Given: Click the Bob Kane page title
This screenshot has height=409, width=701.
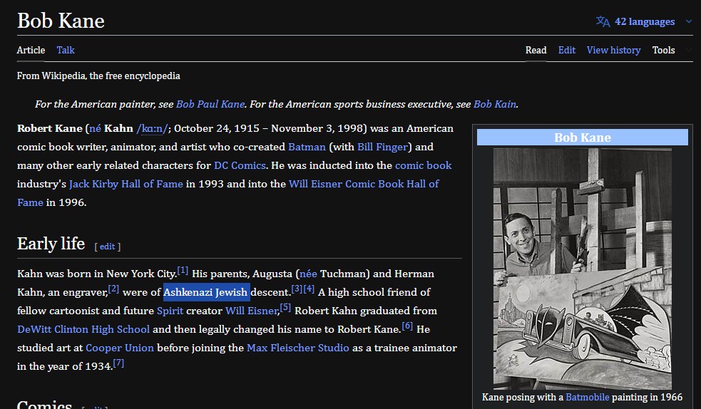Looking at the screenshot, I should pyautogui.click(x=61, y=21).
